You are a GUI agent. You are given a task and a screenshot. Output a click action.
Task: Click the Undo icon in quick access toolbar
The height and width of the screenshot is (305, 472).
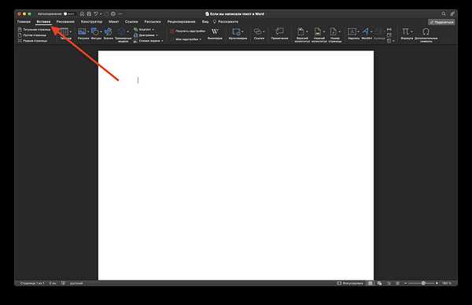point(96,14)
